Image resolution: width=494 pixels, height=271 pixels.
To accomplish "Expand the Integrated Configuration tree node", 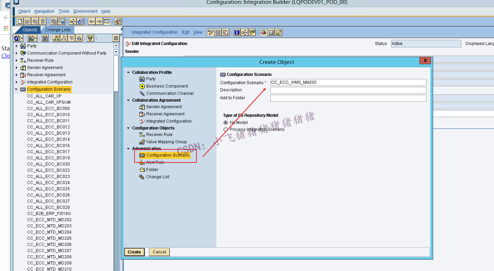I will click(x=17, y=82).
